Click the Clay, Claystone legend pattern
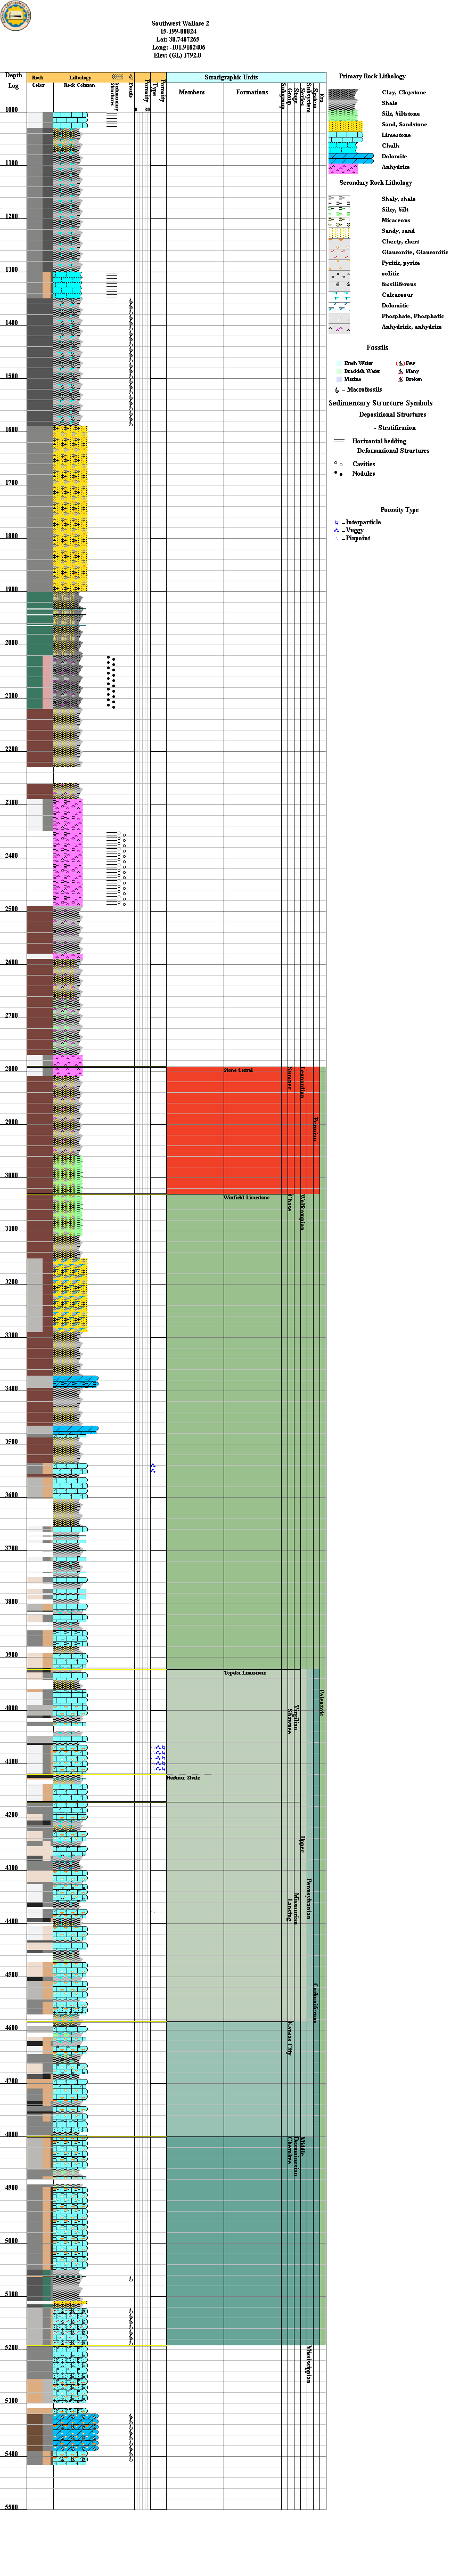The image size is (459, 2576). click(344, 93)
